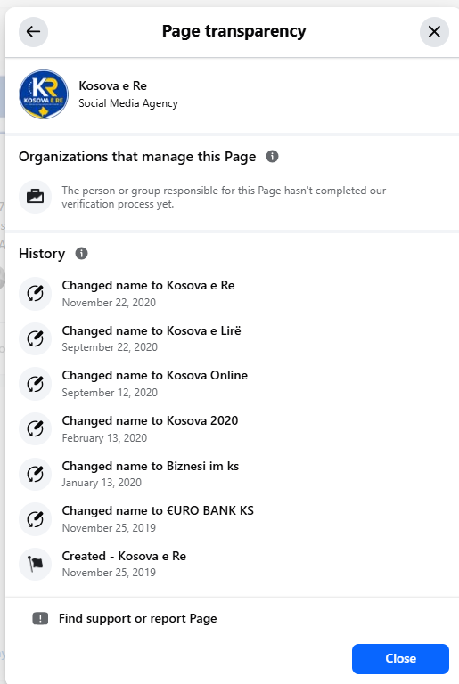The width and height of the screenshot is (459, 684).
Task: Select Changed name to Kosova Online entry
Action: click(154, 384)
